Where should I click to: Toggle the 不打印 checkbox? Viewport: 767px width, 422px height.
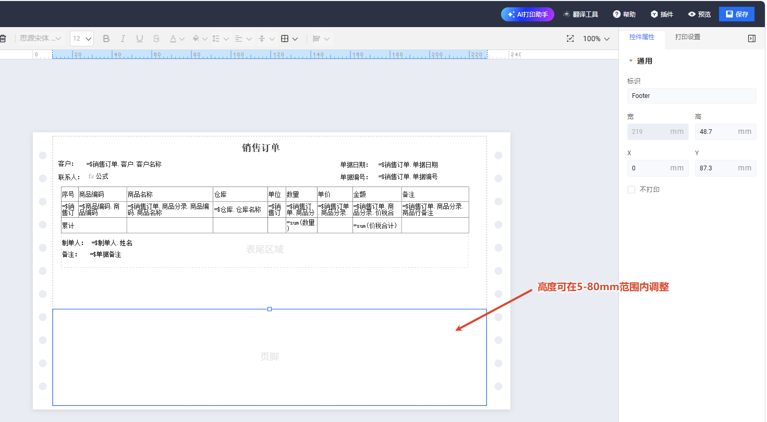click(x=631, y=190)
